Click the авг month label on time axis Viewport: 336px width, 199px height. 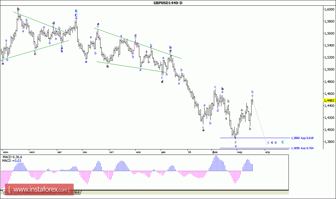click(60, 152)
